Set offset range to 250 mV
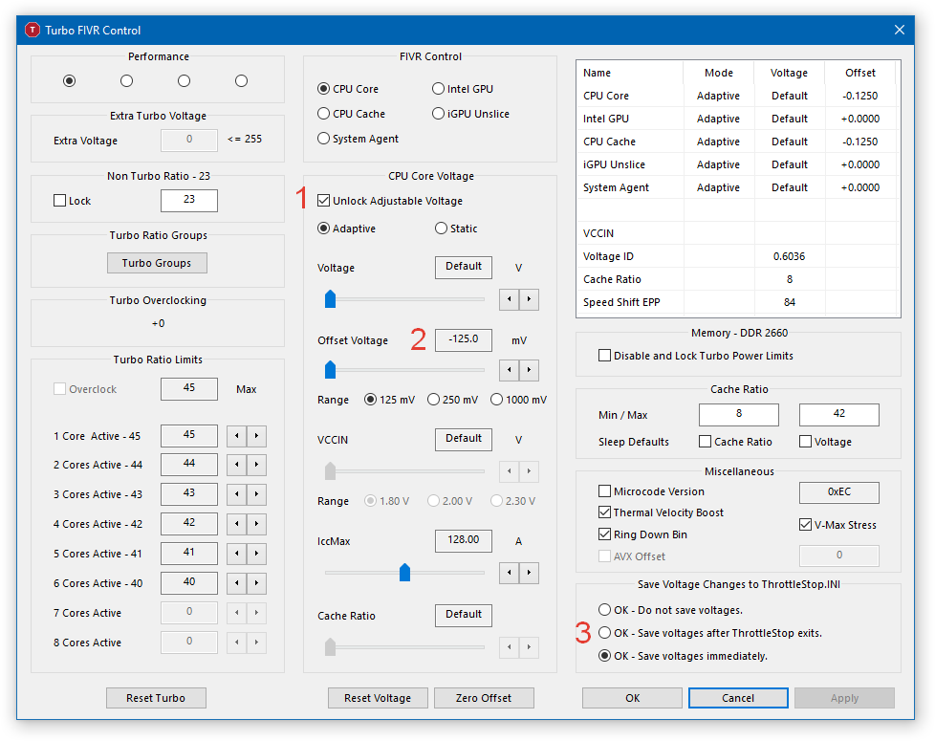 click(x=452, y=400)
